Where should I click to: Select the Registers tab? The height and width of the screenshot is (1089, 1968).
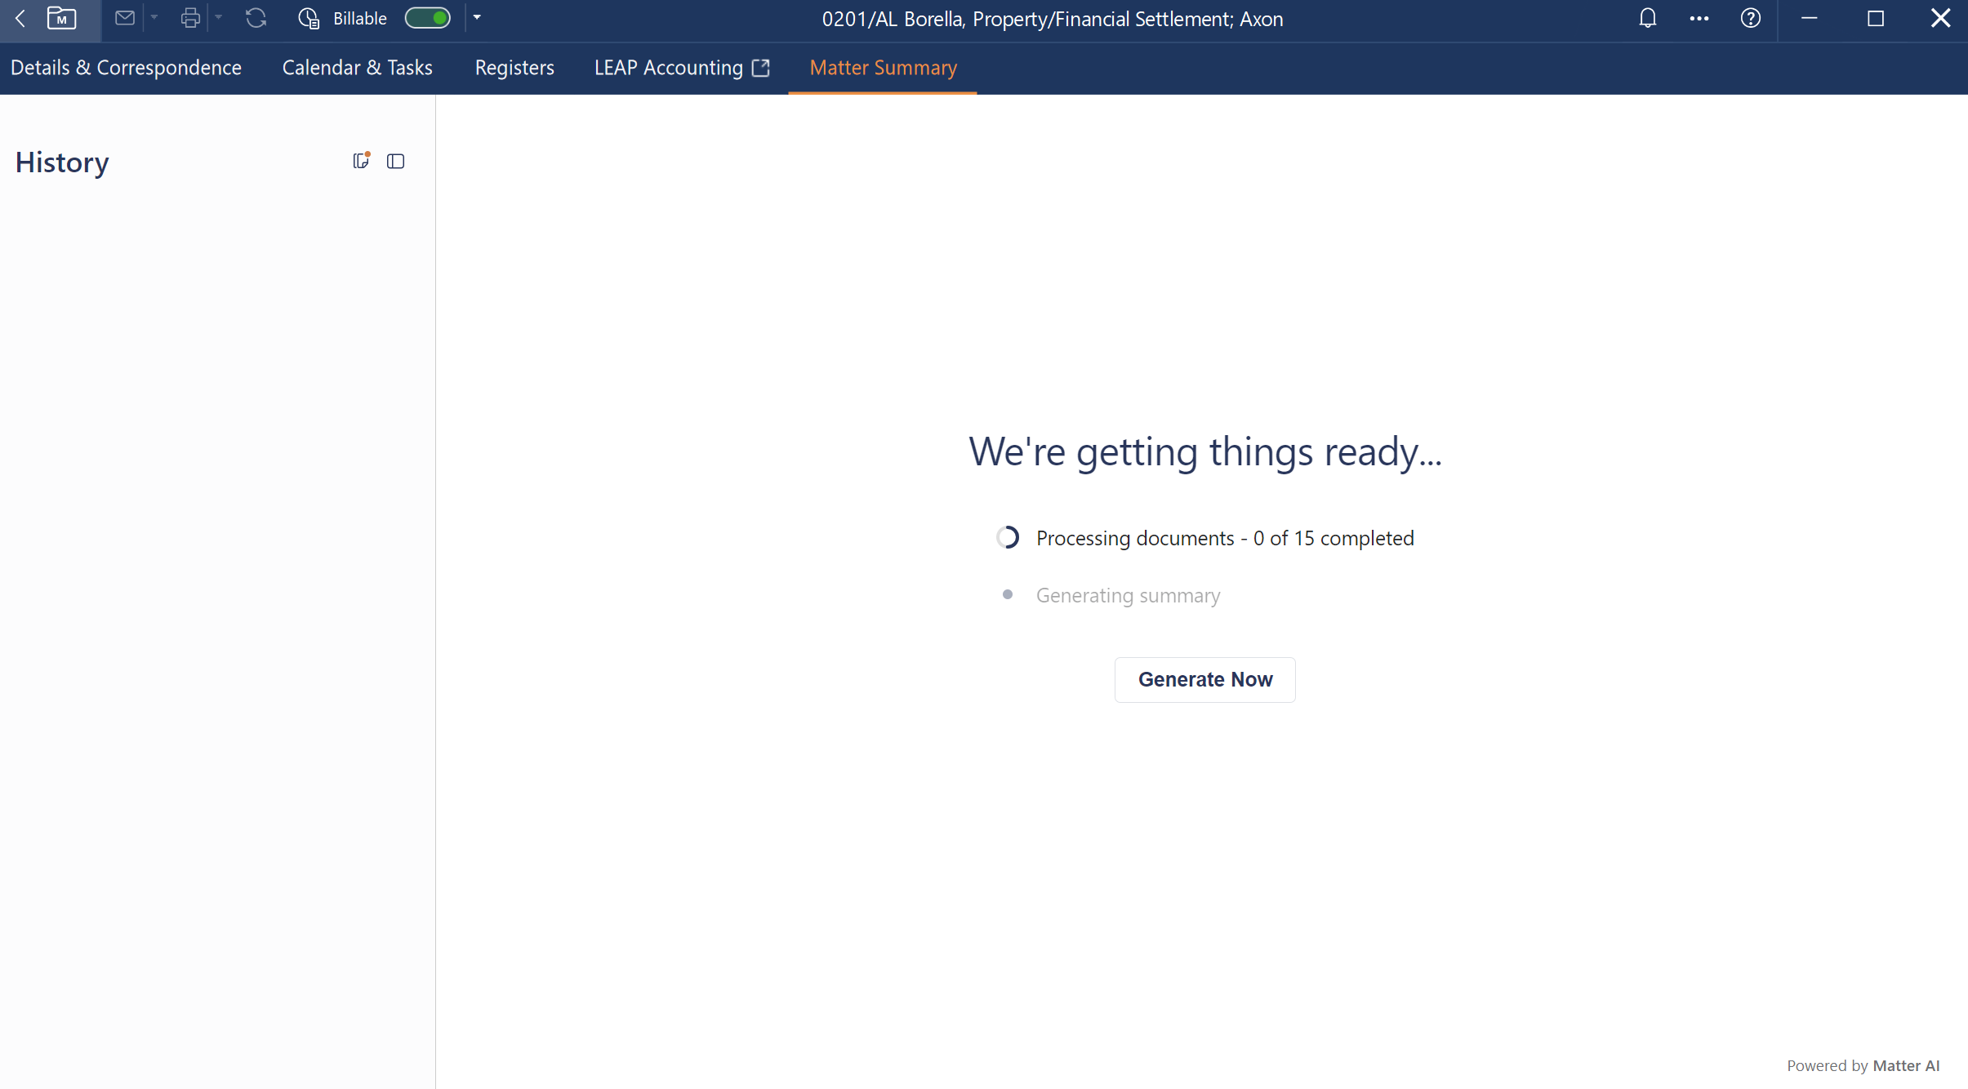coord(514,68)
